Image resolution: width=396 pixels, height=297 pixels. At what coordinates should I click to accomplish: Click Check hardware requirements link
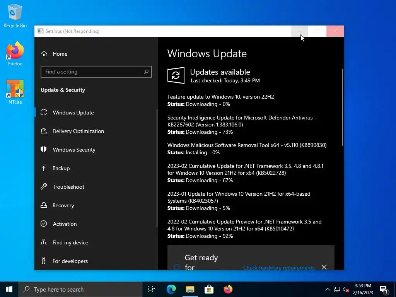point(278,268)
